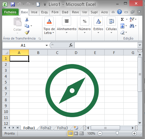
Task: Click vertical scrollbar down arrow
Action: pos(140,123)
